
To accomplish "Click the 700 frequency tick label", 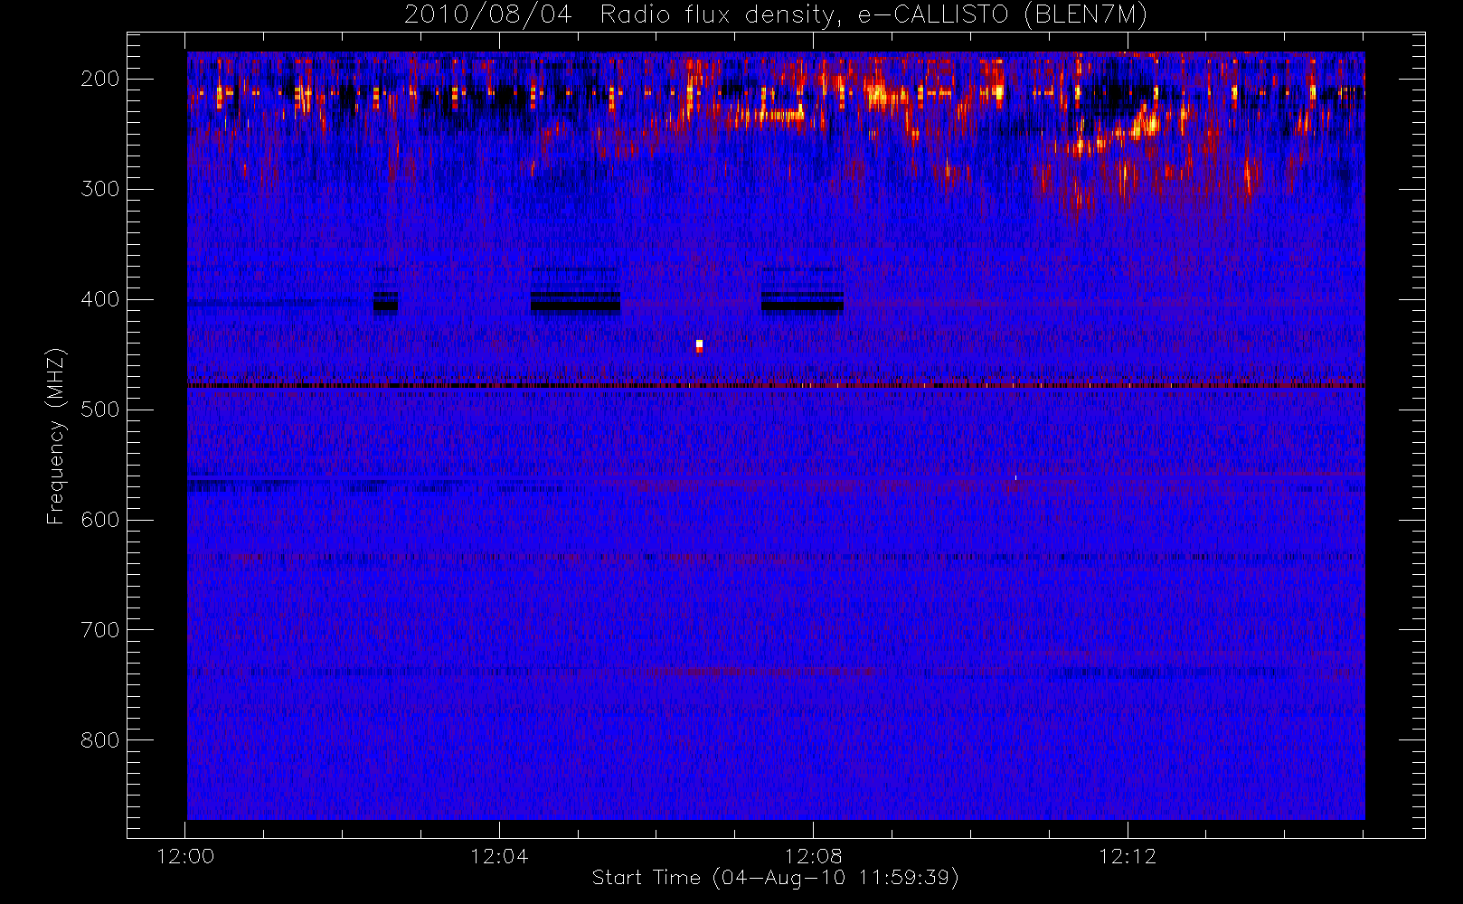I will tap(99, 630).
